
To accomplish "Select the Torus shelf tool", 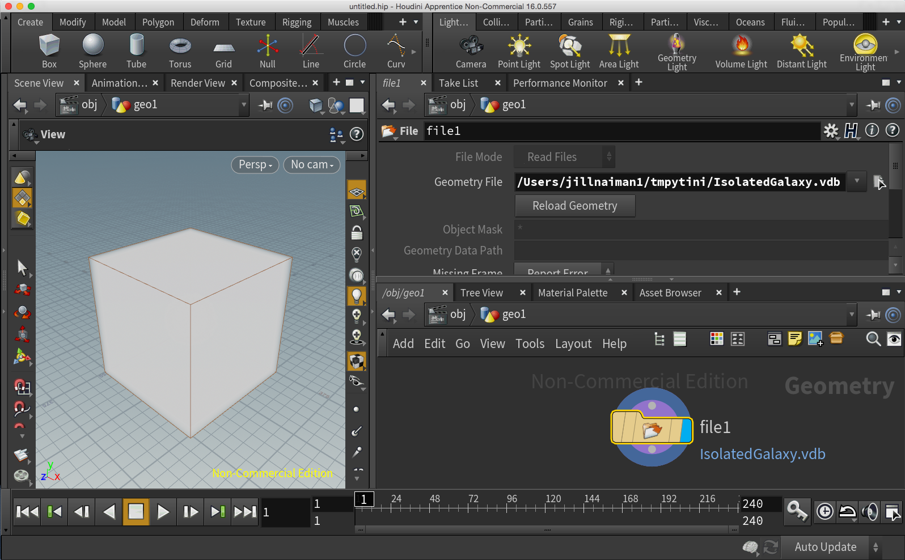I will (x=180, y=51).
